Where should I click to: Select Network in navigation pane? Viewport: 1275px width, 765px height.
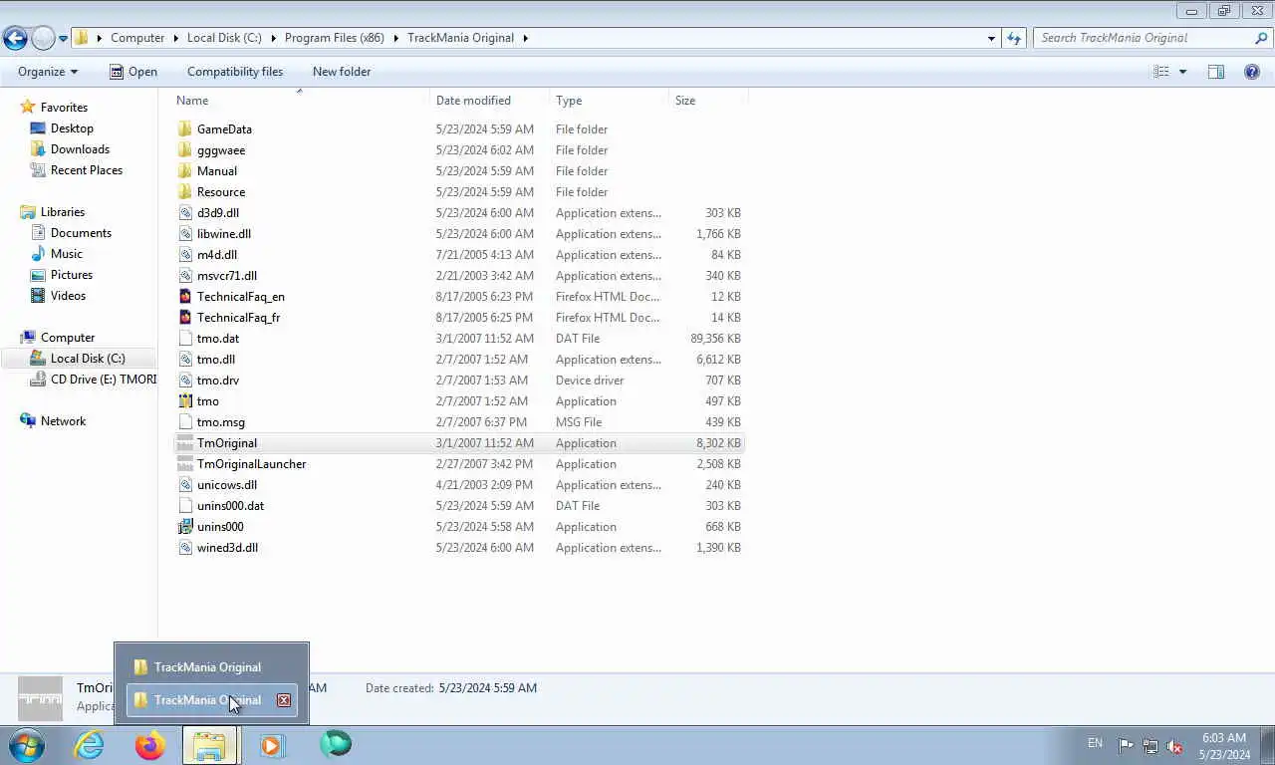coord(63,421)
